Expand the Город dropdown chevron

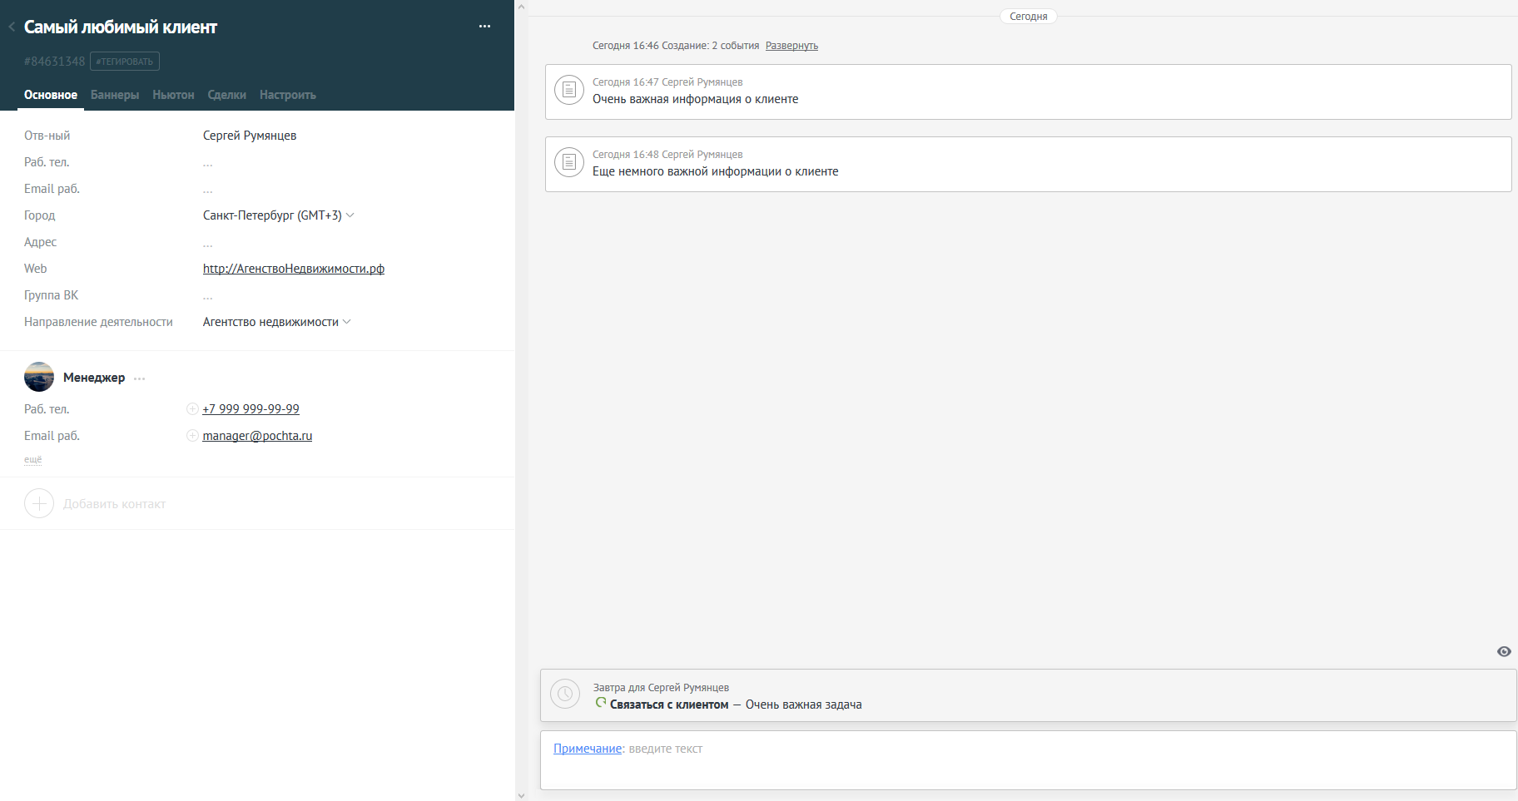(350, 215)
